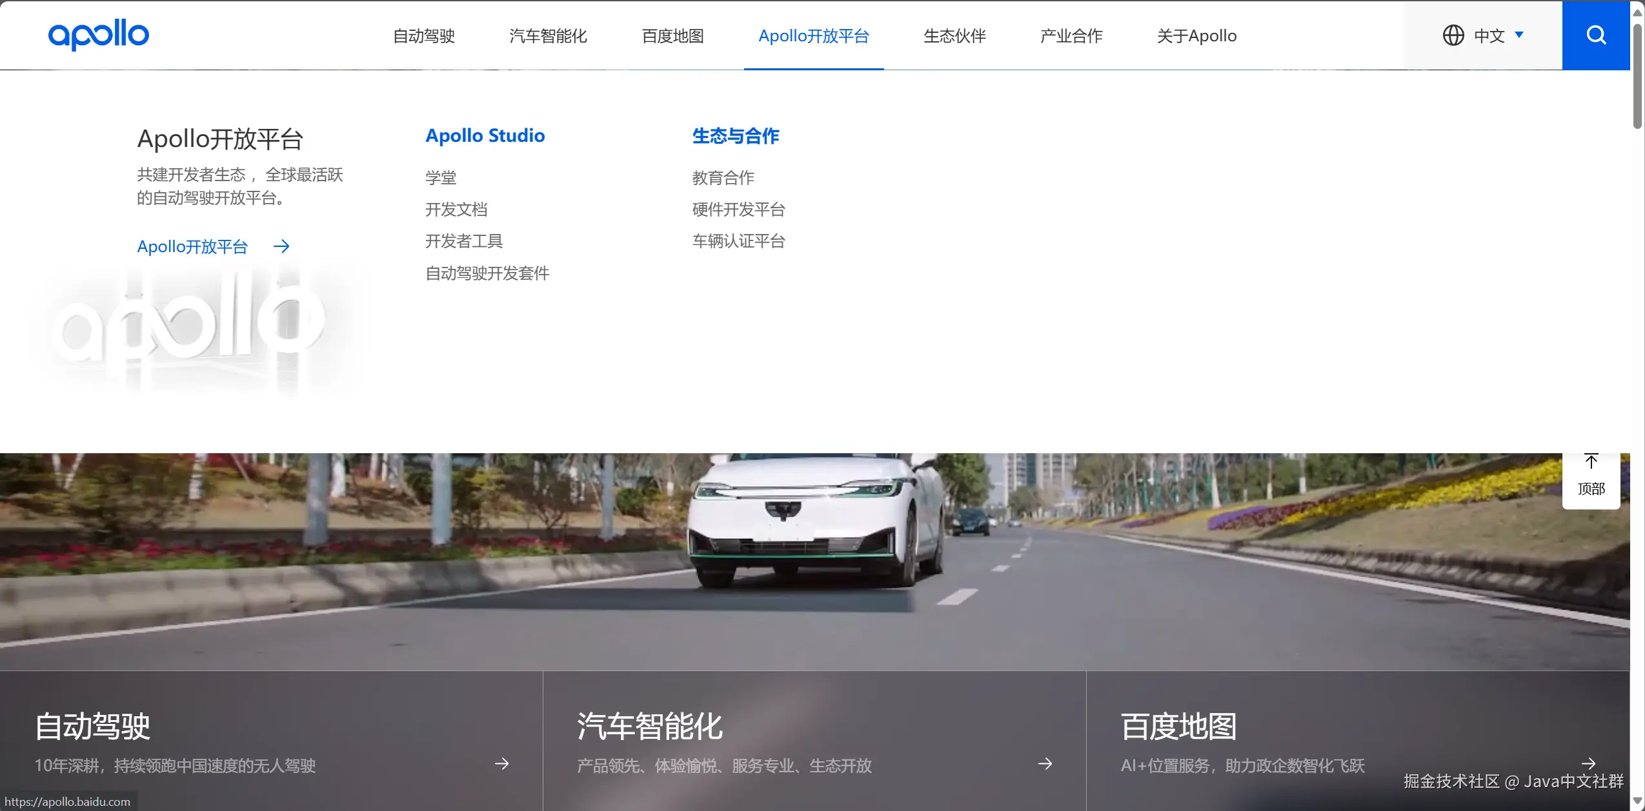Click the arrow next to the Apollo开放平台 link
The width and height of the screenshot is (1645, 811).
281,246
